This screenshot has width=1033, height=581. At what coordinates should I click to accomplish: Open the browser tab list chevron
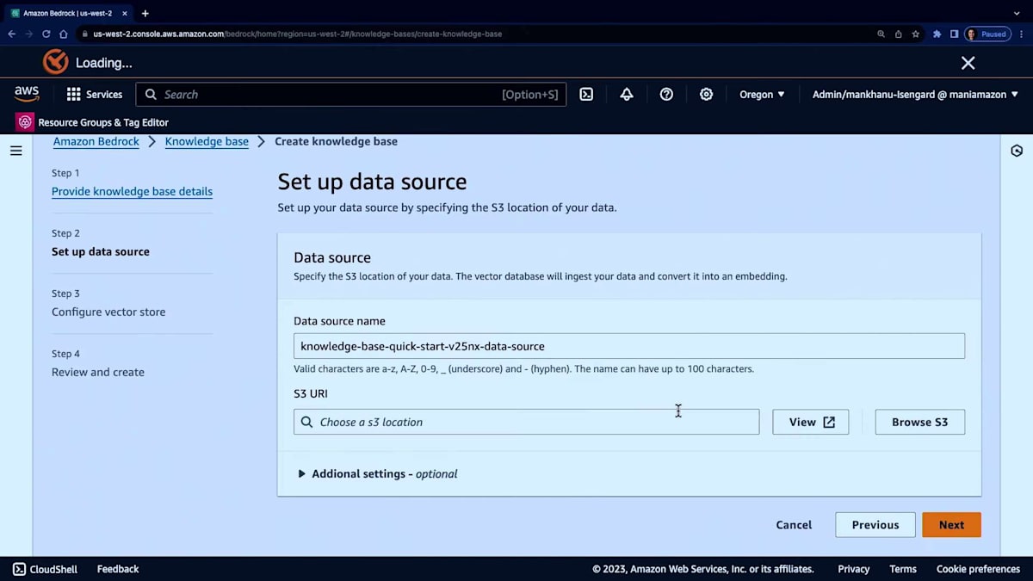click(1018, 13)
